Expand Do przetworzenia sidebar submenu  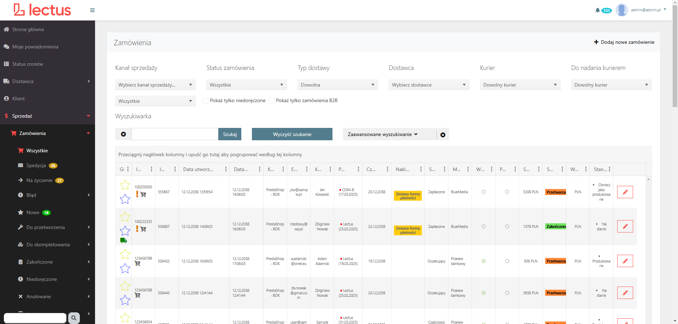47,227
